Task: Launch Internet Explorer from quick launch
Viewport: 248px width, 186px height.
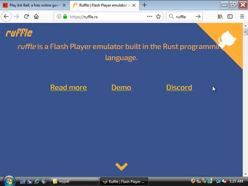Action: pyautogui.click(x=37, y=181)
